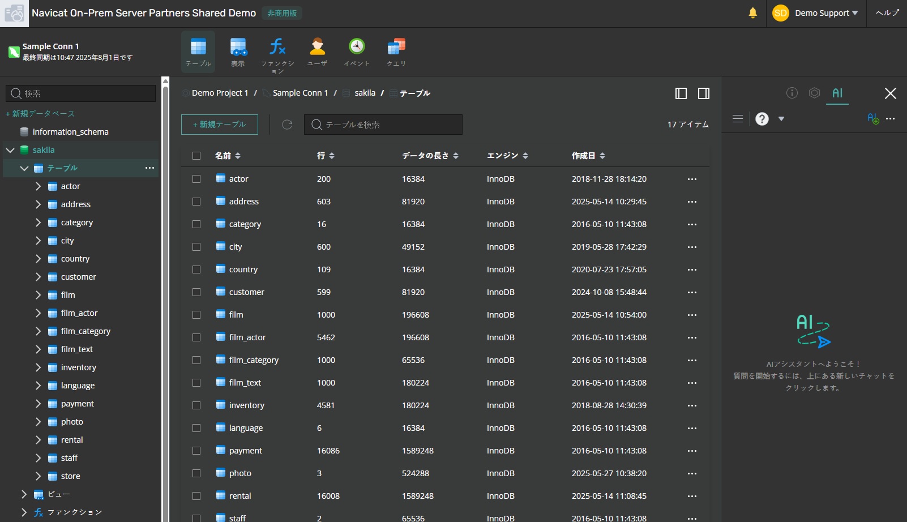Image resolution: width=907 pixels, height=522 pixels.
Task: Toggle the select-all checkbox in table header
Action: click(196, 156)
